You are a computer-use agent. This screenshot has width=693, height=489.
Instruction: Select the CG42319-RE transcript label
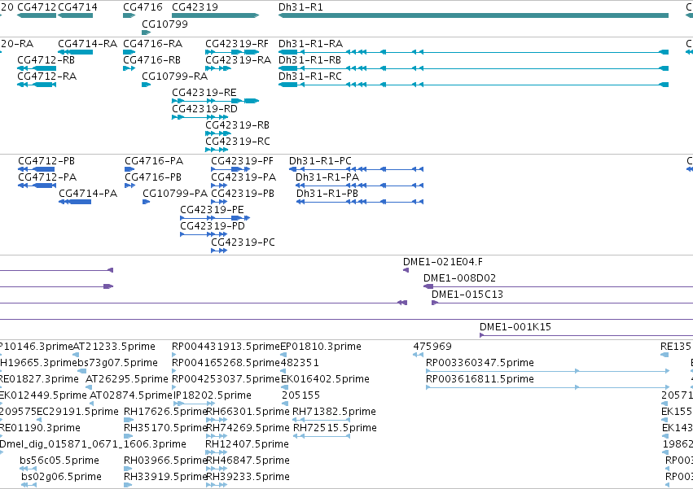pyautogui.click(x=204, y=93)
